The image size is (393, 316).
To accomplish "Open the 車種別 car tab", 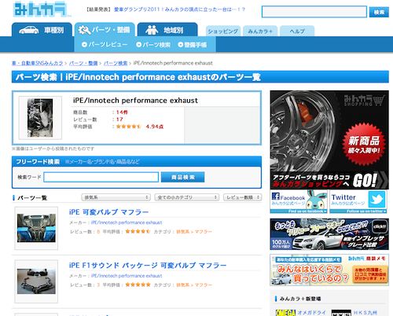I will [42, 30].
